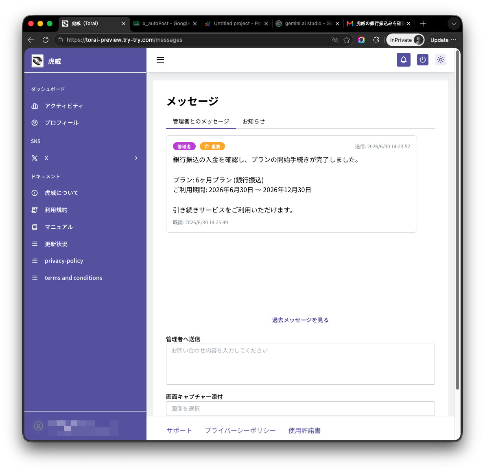
Task: Open 使用許諾書 footer link
Action: pyautogui.click(x=304, y=431)
